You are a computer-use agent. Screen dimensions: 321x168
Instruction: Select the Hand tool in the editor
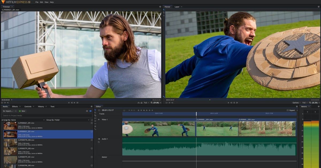(x=95, y=113)
